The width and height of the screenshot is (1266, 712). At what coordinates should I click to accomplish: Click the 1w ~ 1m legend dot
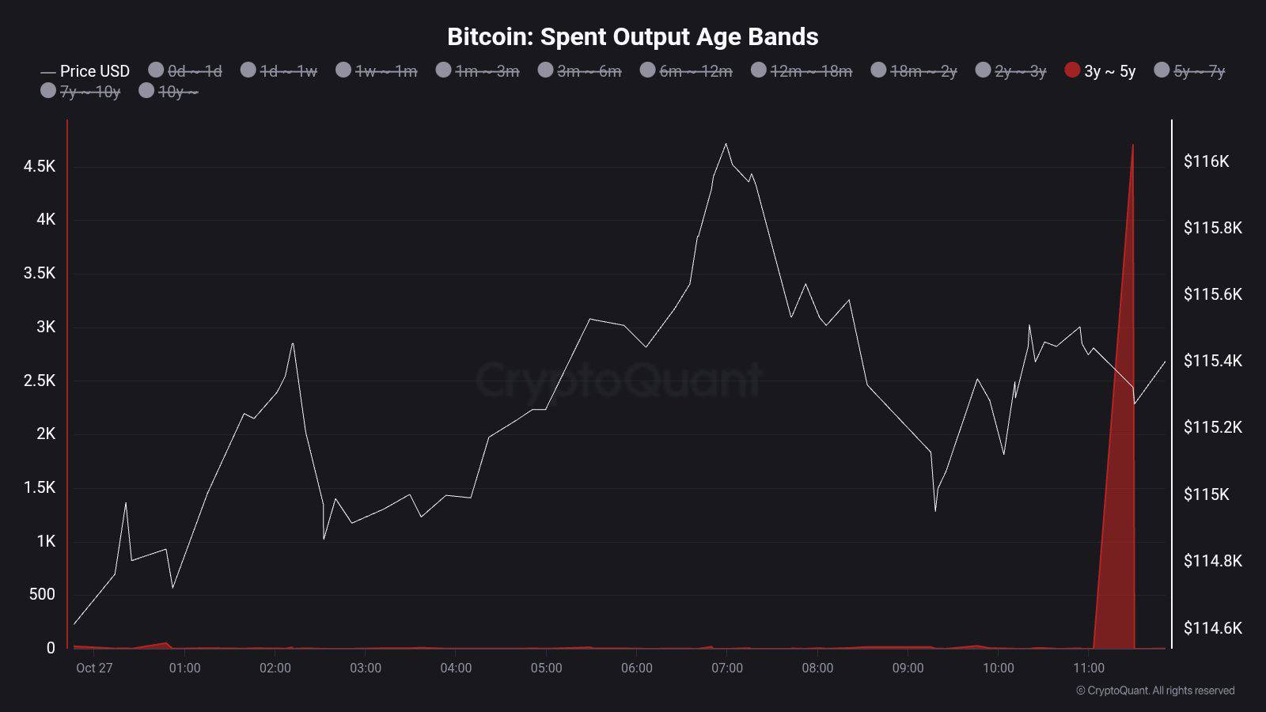[x=343, y=70]
